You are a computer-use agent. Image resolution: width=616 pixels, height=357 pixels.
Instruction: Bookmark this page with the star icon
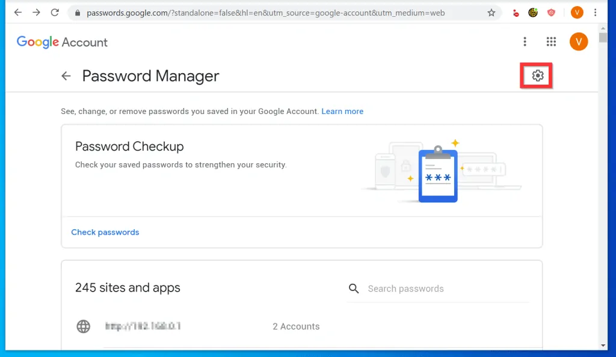pyautogui.click(x=491, y=13)
